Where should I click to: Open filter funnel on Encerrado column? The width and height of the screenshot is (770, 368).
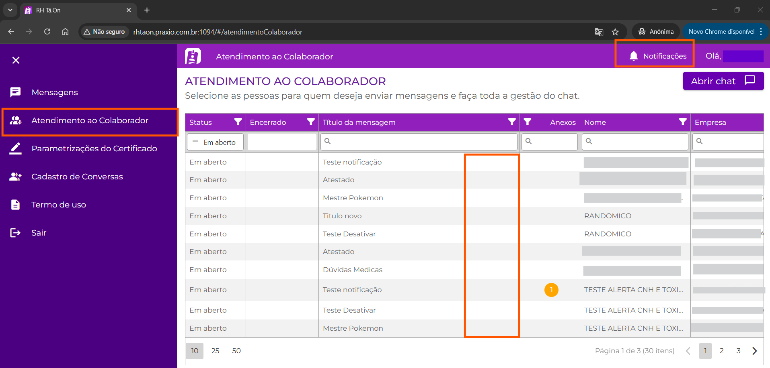point(311,122)
